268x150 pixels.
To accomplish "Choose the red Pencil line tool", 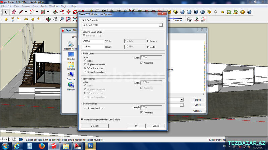I will [x=21, y=12].
